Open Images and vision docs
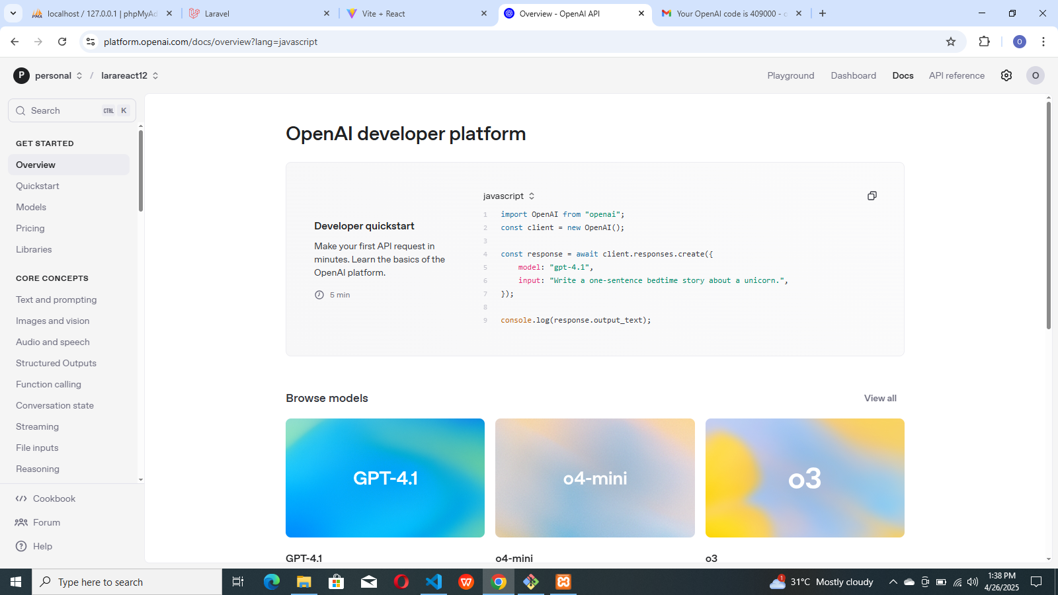Image resolution: width=1058 pixels, height=595 pixels. coord(69,321)
